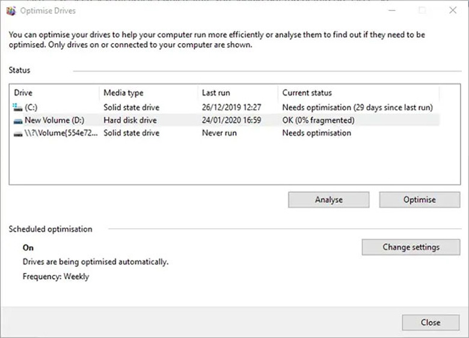
Task: Click the 'OK (0% fragmented)' status cell
Action: pyautogui.click(x=318, y=120)
